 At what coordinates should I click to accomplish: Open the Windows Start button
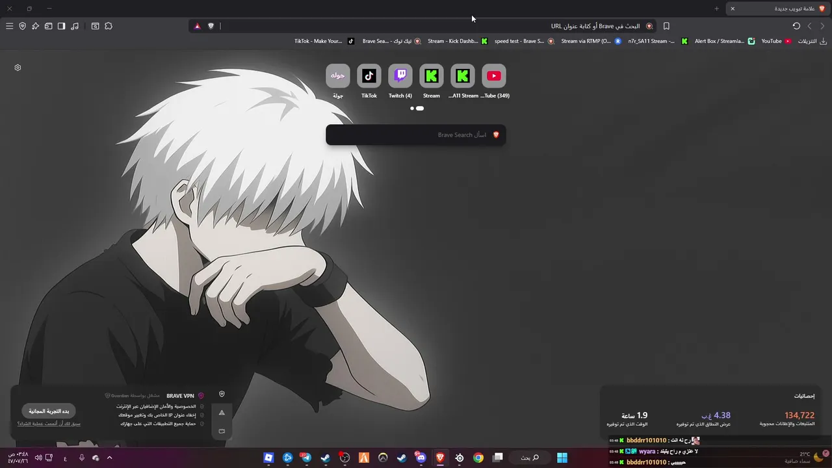point(562,458)
